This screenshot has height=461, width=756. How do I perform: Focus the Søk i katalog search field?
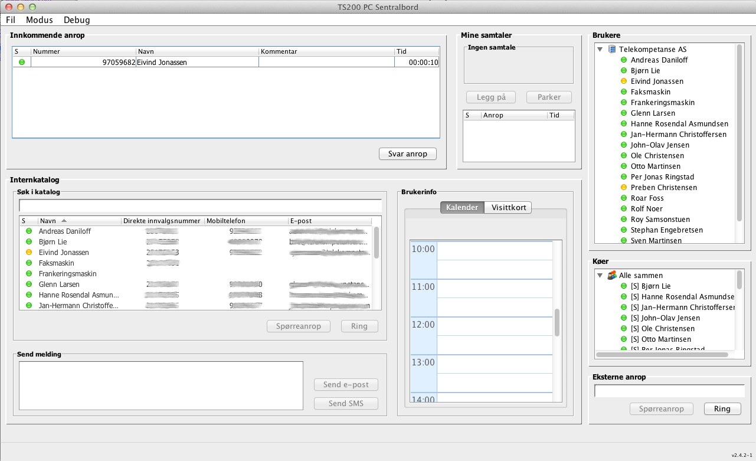pos(200,205)
